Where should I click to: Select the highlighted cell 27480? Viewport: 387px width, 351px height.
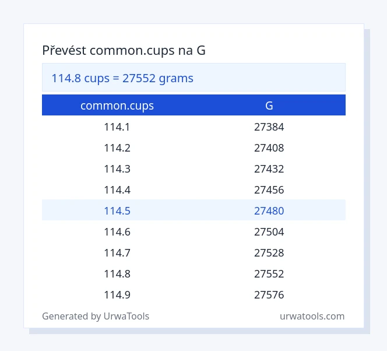coord(269,211)
